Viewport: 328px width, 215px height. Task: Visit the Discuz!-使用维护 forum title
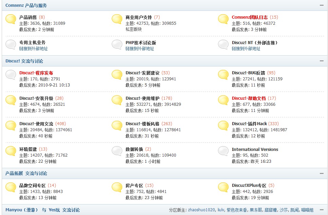pos(143,98)
